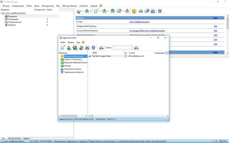Click the address book trash bin icon

tap(93, 48)
